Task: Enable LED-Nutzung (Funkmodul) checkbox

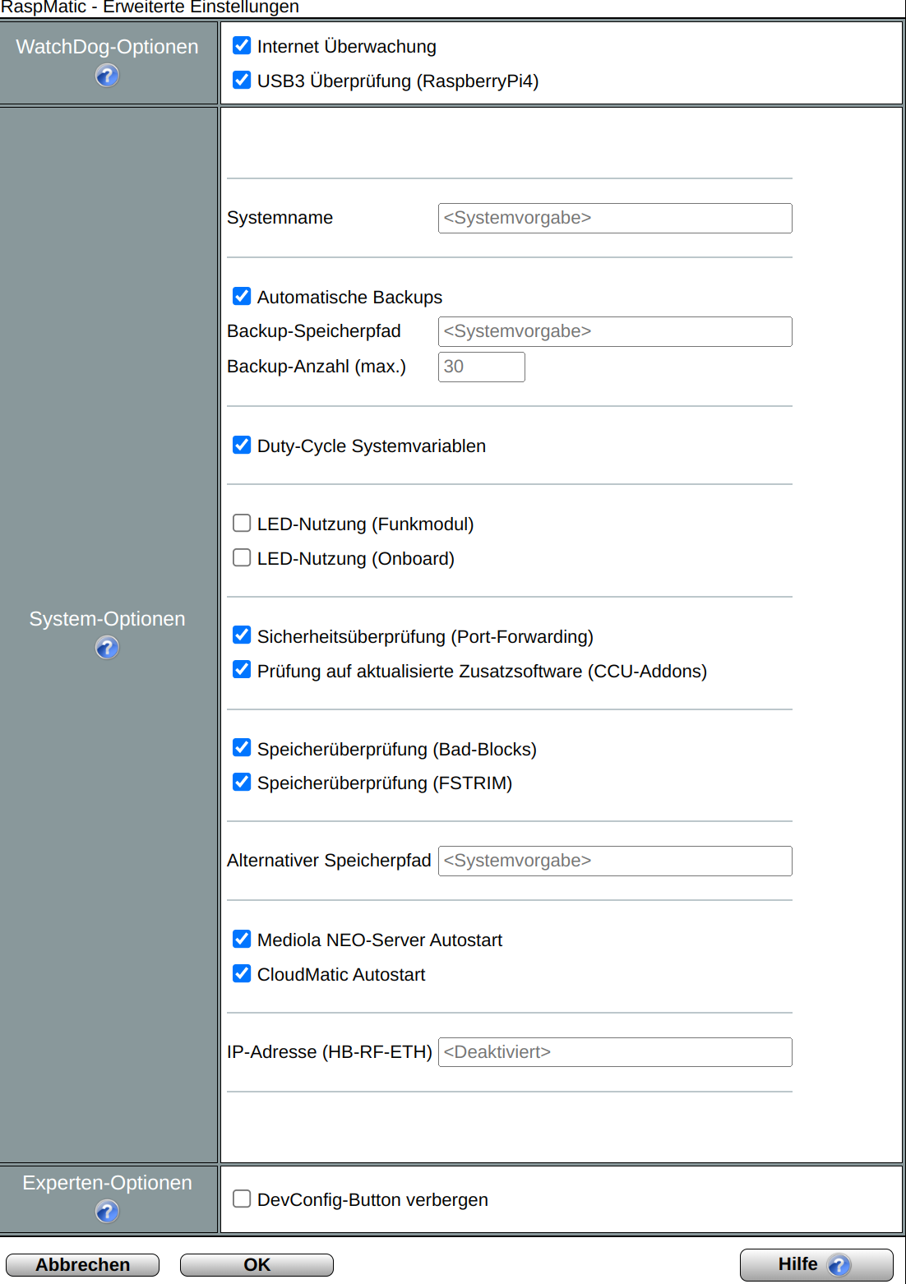Action: (x=242, y=523)
